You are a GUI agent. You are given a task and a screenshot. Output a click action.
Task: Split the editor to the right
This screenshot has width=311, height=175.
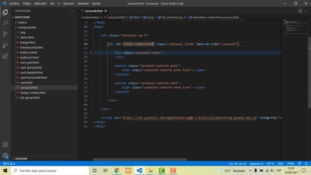tap(300, 11)
